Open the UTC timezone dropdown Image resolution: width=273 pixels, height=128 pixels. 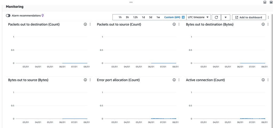pos(198,17)
